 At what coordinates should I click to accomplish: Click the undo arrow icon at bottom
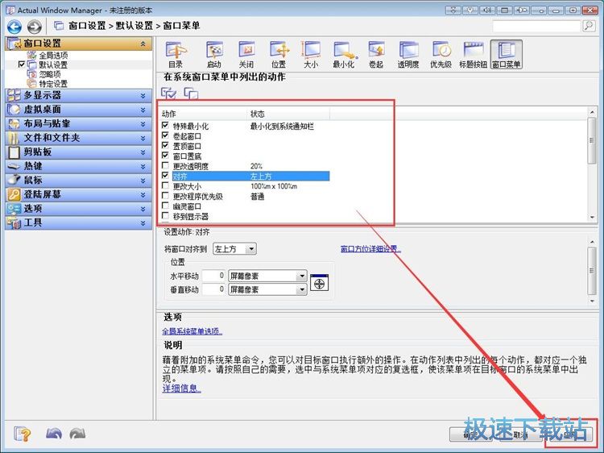tap(54, 434)
